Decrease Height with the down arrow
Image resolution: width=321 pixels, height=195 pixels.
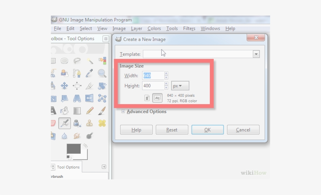pyautogui.click(x=166, y=88)
